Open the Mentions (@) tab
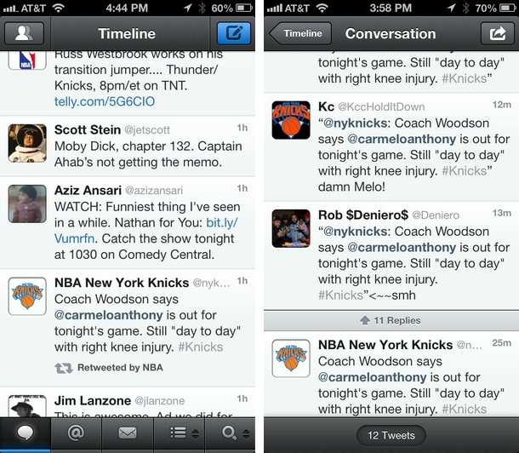The width and height of the screenshot is (519, 453). (x=76, y=433)
